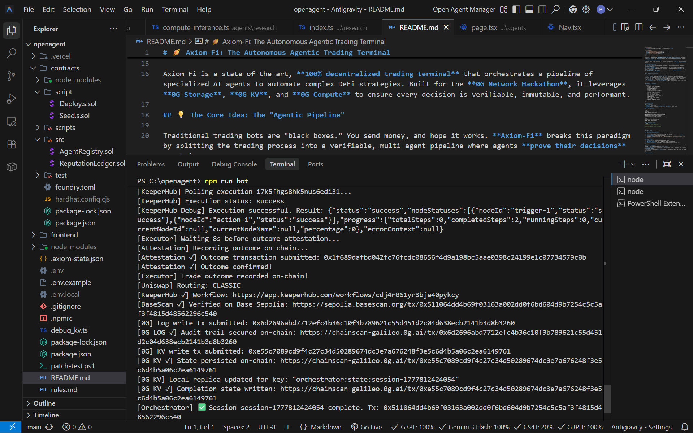Switch to Debug Console panel tab
This screenshot has width=693, height=433.
(x=234, y=164)
